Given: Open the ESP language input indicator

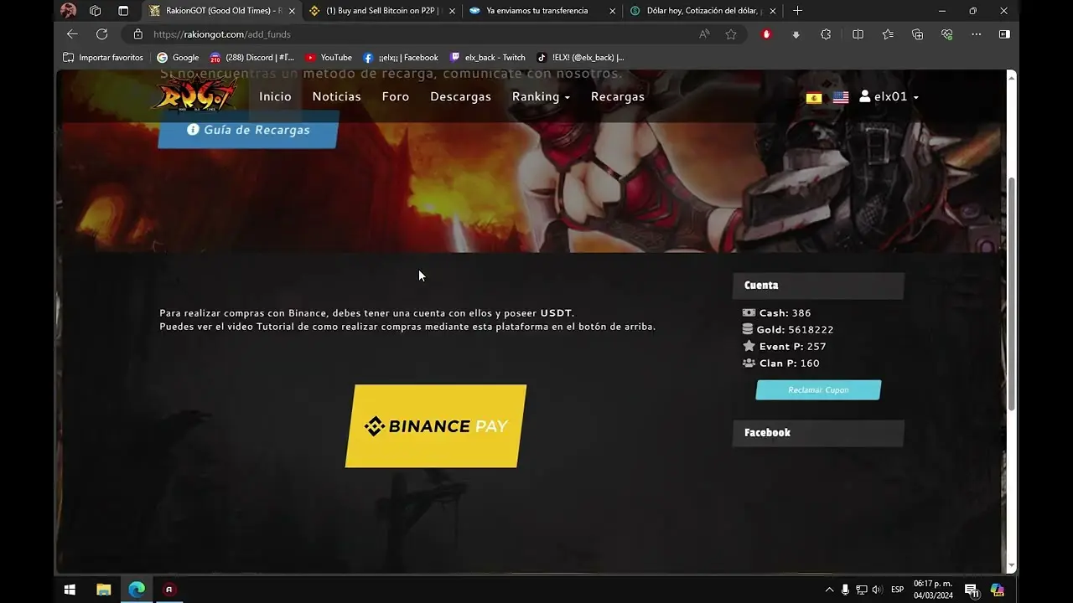Looking at the screenshot, I should coord(897,590).
